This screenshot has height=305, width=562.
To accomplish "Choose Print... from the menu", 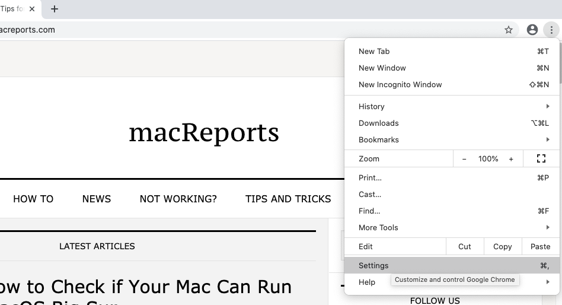I will [452, 177].
